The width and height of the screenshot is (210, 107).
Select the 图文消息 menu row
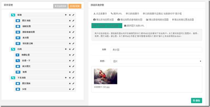45,21
